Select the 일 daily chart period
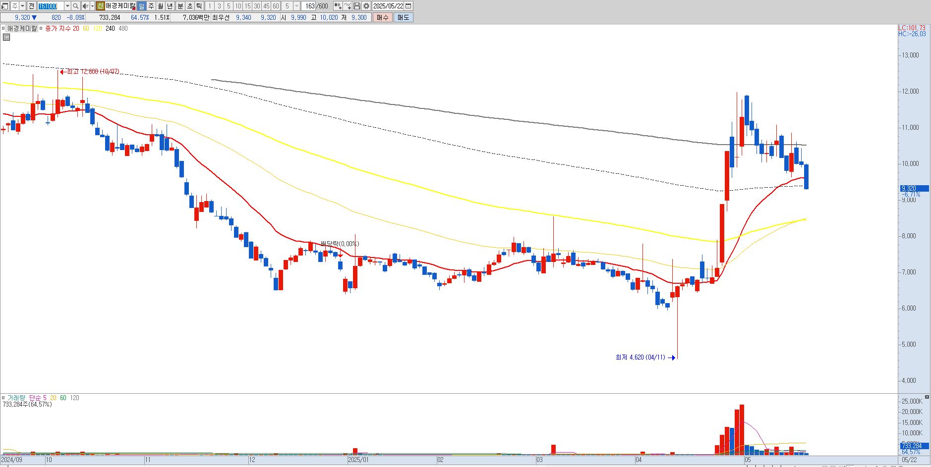Screen dimensions: 931x467 (x=142, y=6)
